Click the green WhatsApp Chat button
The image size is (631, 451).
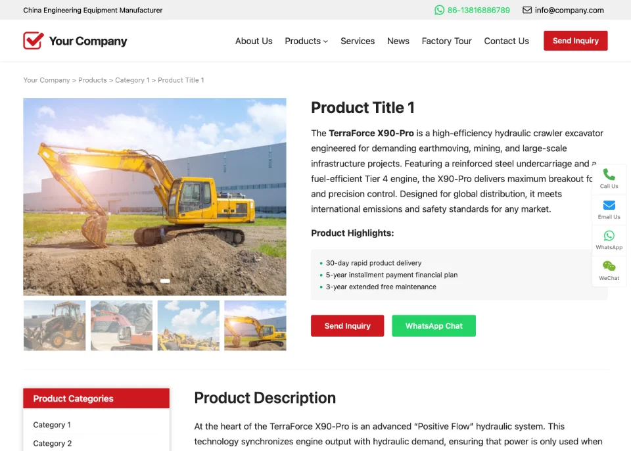coord(434,326)
